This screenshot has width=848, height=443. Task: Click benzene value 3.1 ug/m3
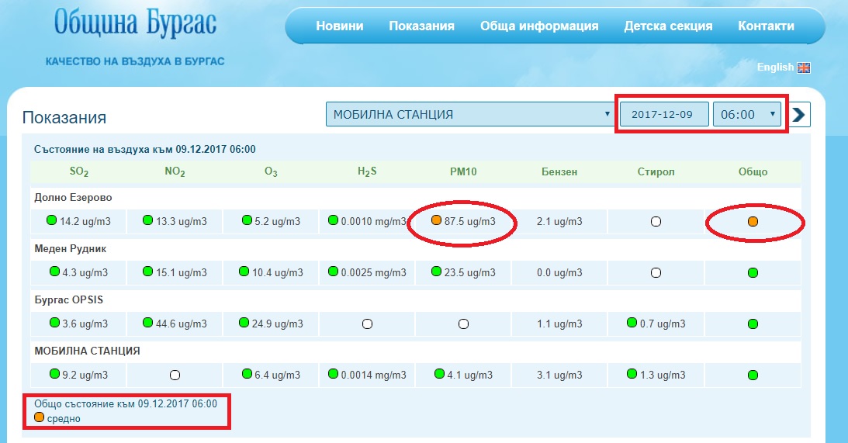tap(559, 375)
